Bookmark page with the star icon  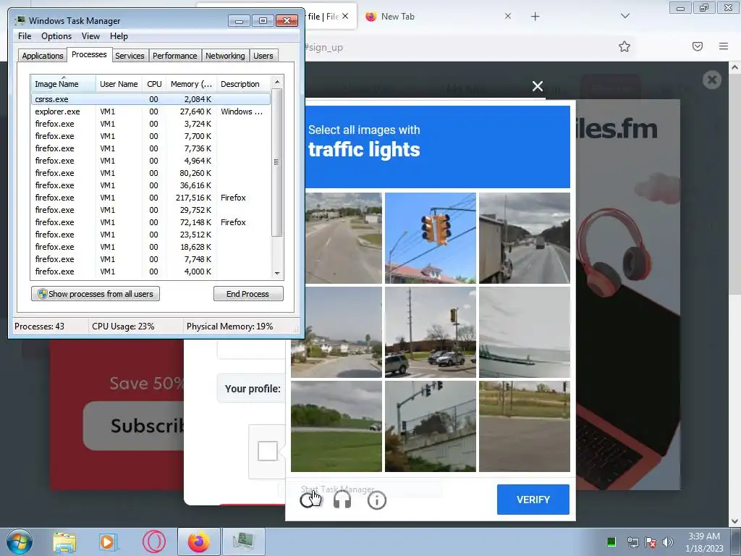click(x=624, y=46)
